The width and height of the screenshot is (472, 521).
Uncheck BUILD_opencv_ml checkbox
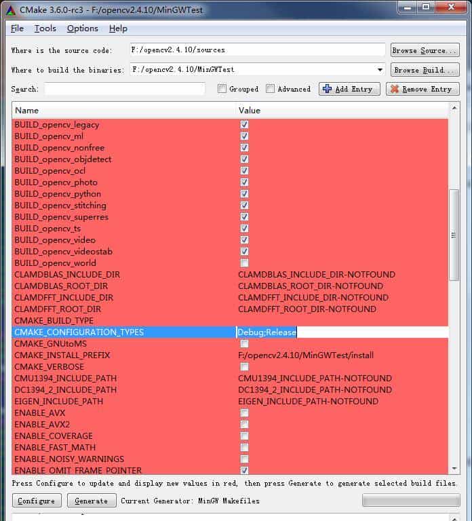tap(244, 136)
